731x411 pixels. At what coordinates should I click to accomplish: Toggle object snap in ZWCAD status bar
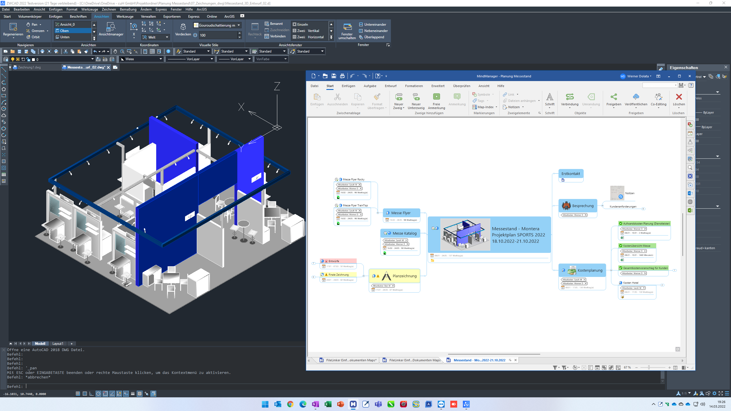105,394
